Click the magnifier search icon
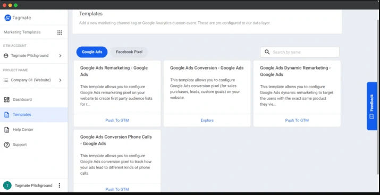Viewport: 380px width, 195px height. tap(267, 52)
